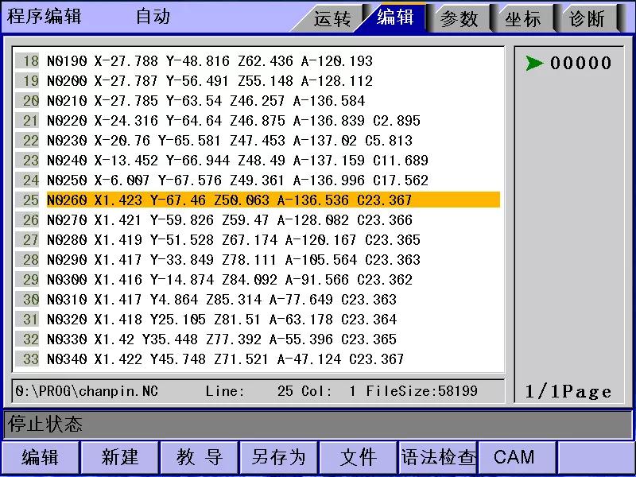Select line N0340 at list bottom
The image size is (636, 477).
coord(238,359)
